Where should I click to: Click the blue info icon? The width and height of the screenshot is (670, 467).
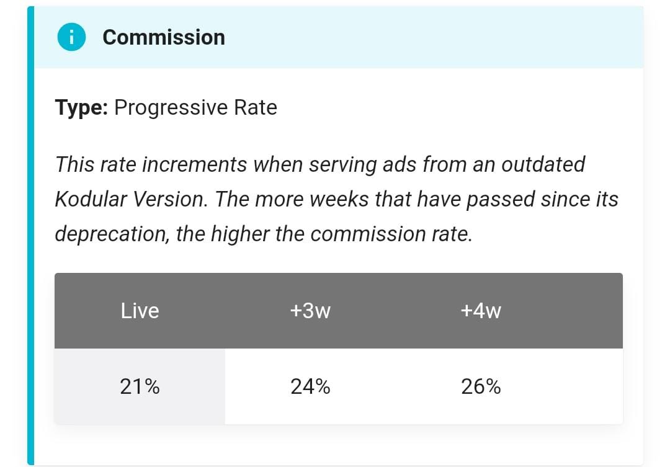pos(72,37)
